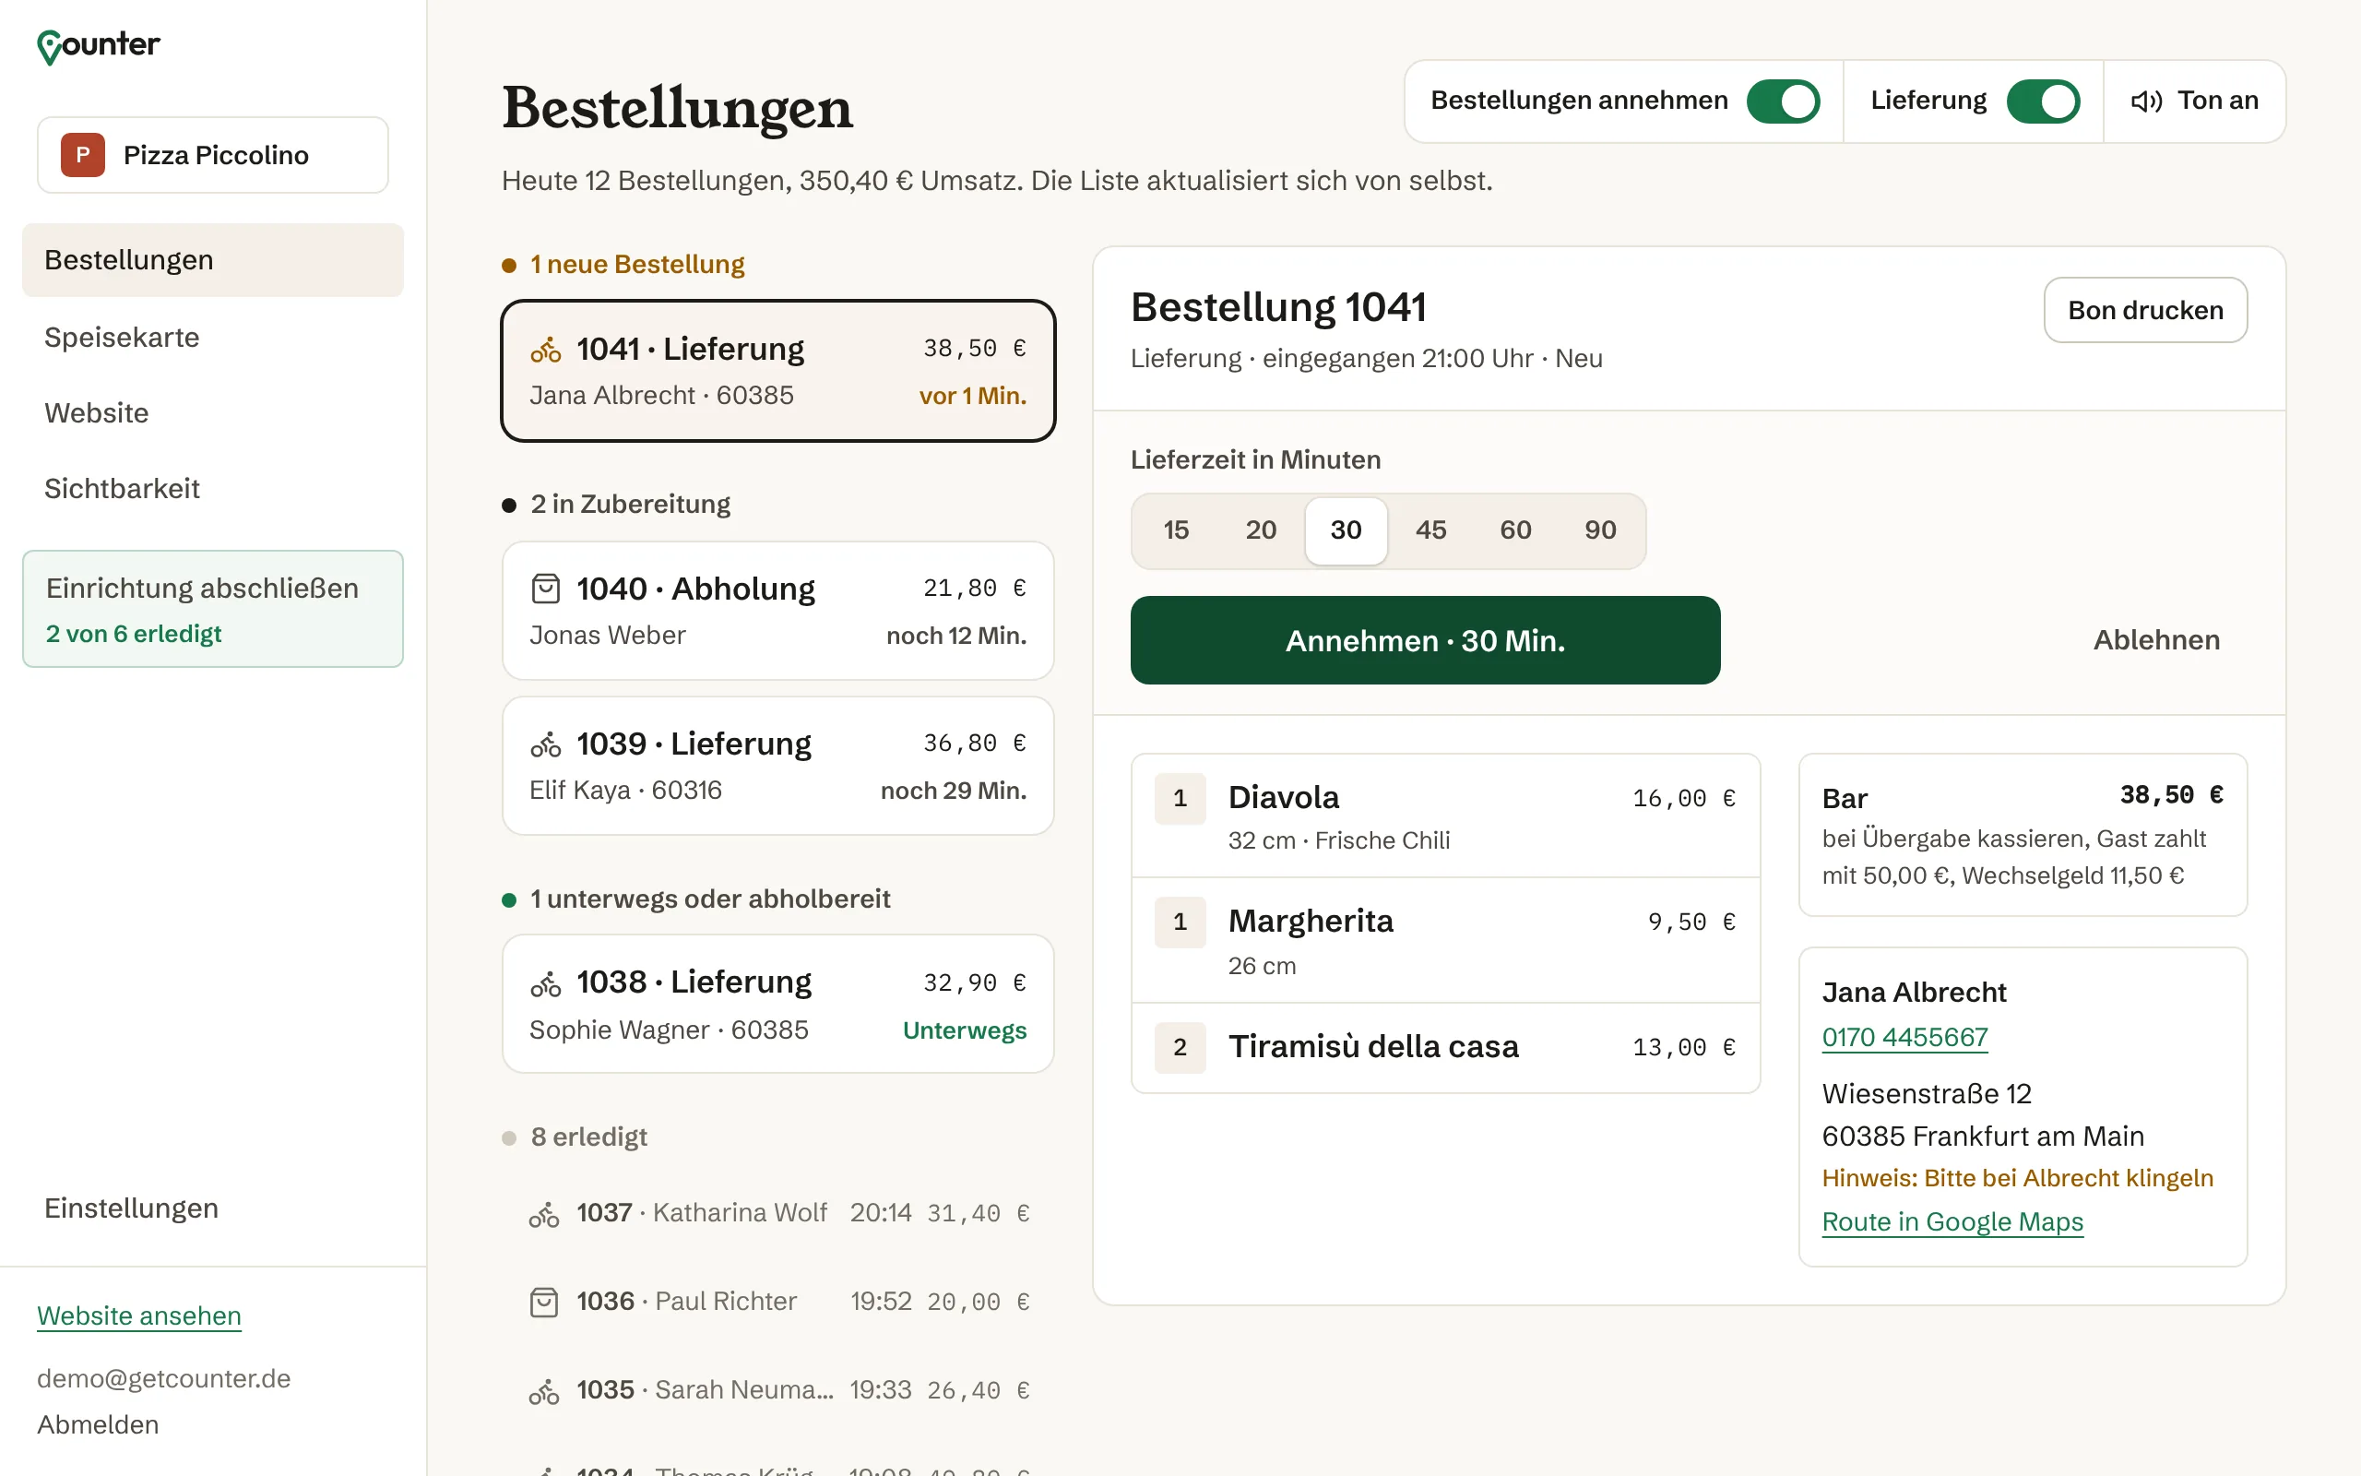Click the 2 in Zubereitung heading
This screenshot has width=2361, height=1476.
click(630, 505)
